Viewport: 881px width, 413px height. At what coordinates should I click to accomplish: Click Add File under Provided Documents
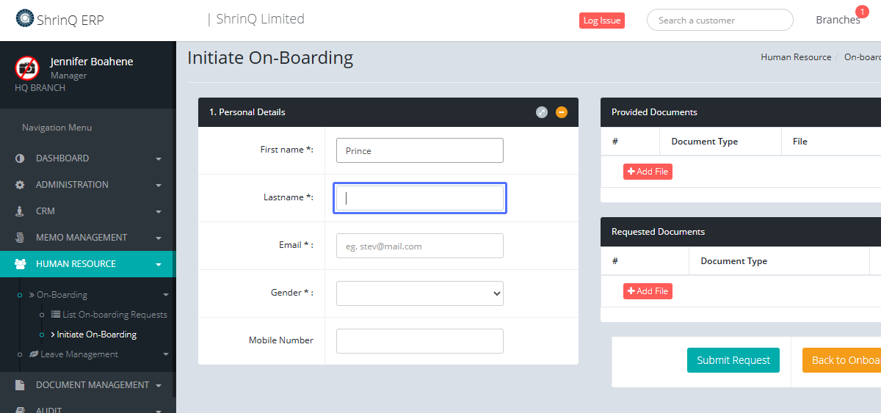click(648, 172)
